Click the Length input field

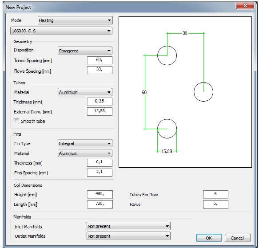pos(100,204)
